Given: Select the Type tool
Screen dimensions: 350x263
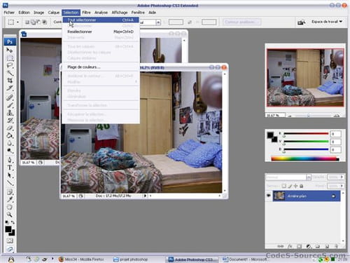Looking at the screenshot, I should click(x=10, y=168).
